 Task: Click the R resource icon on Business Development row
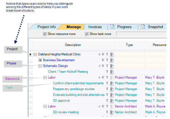pyautogui.click(x=103, y=60)
